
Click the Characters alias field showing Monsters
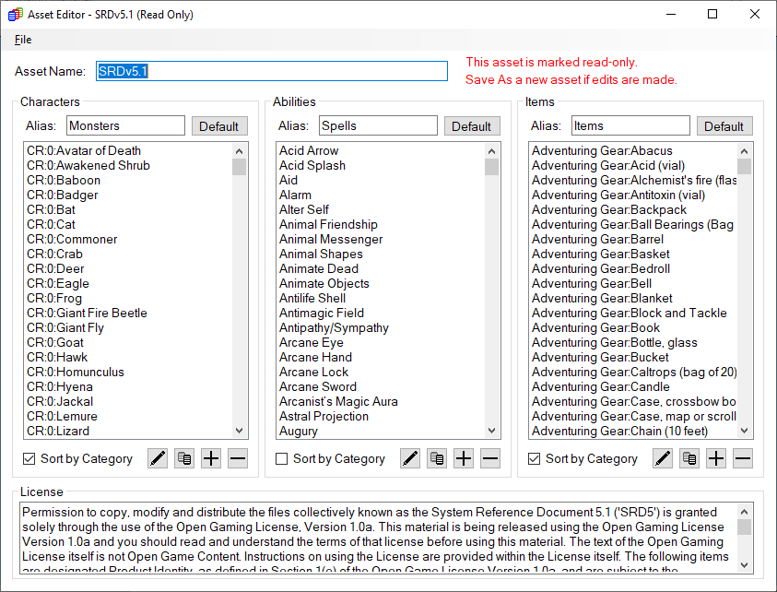126,126
